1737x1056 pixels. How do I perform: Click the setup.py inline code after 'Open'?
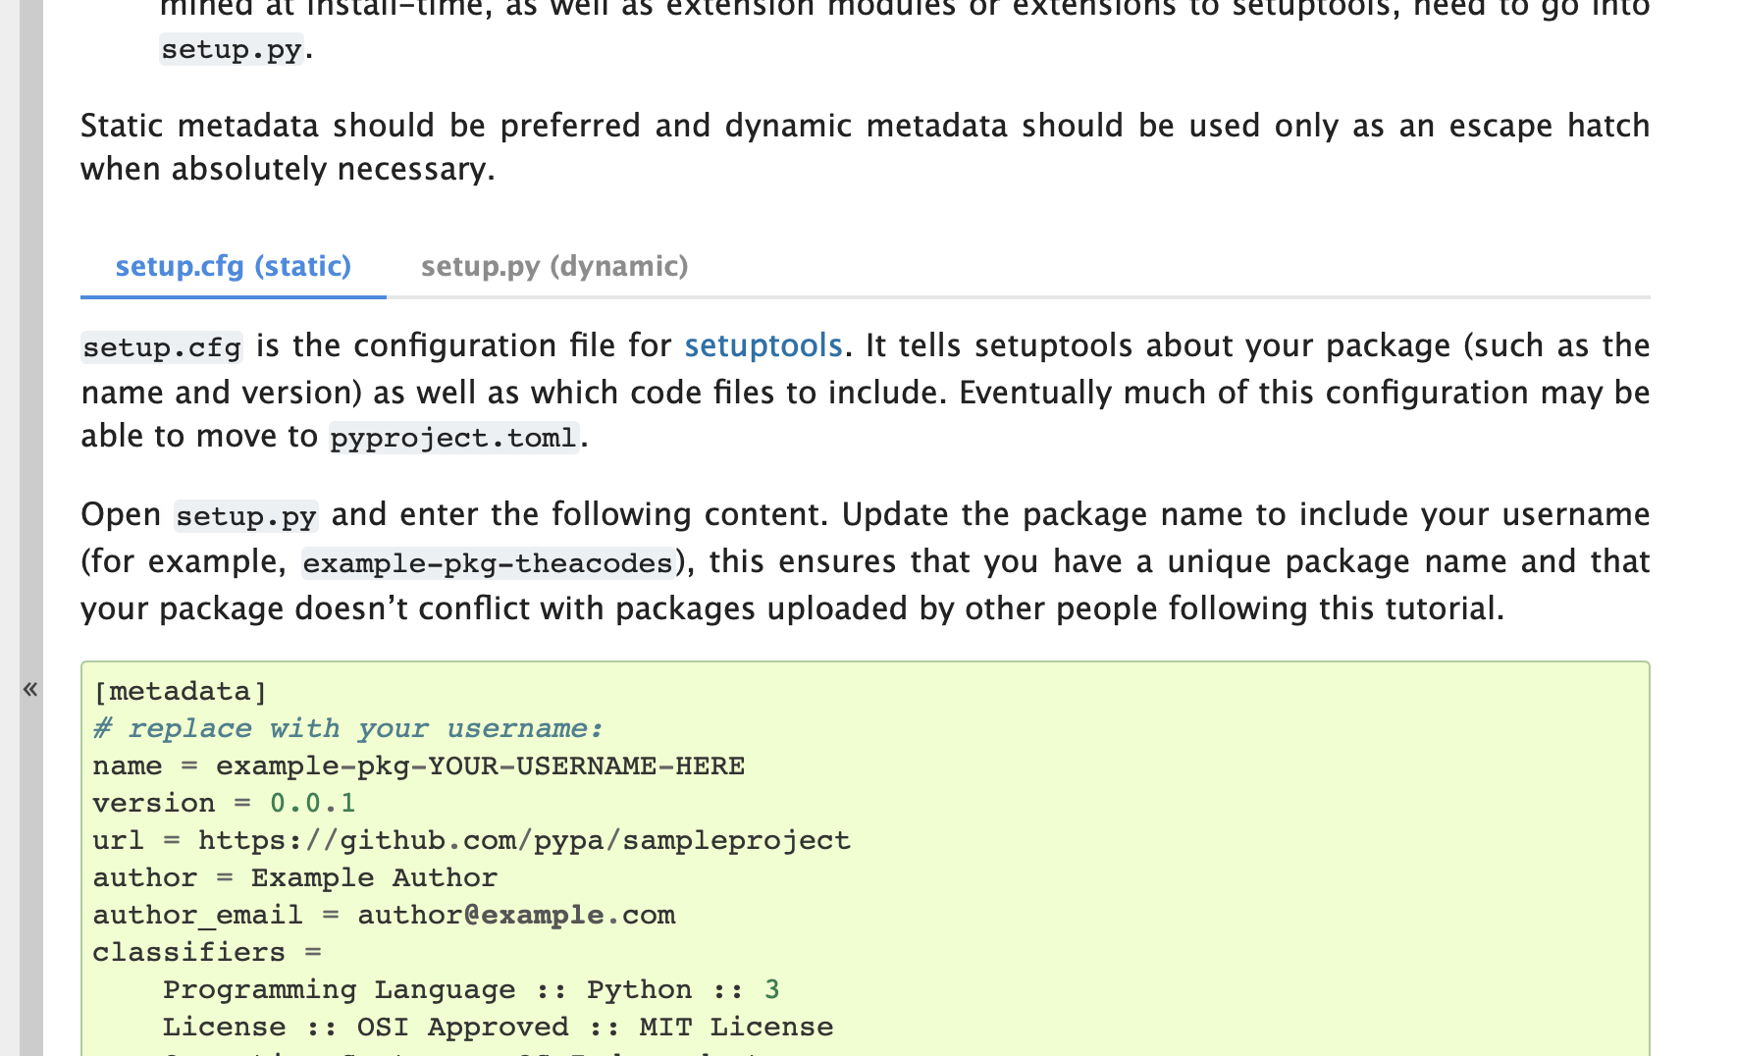[x=246, y=516]
